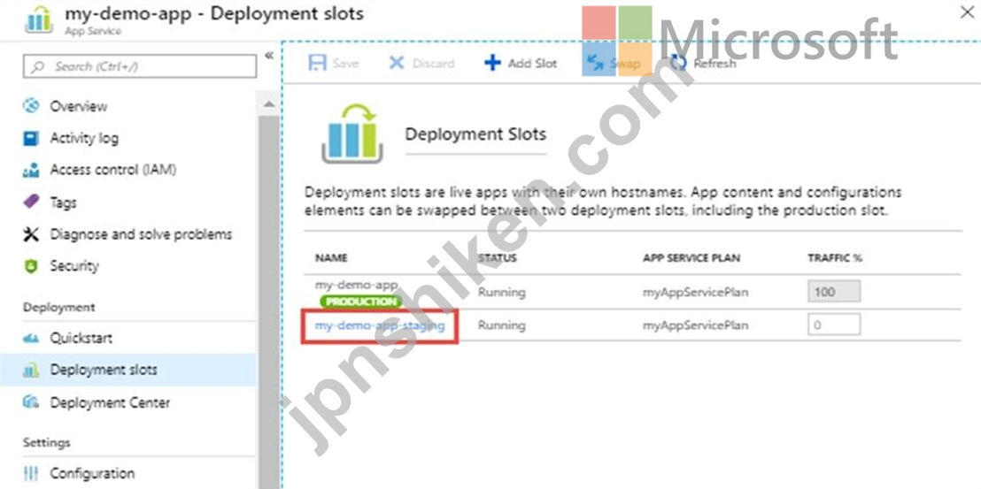Click the Deployment slots sidebar icon
This screenshot has height=489, width=981.
pyautogui.click(x=31, y=371)
